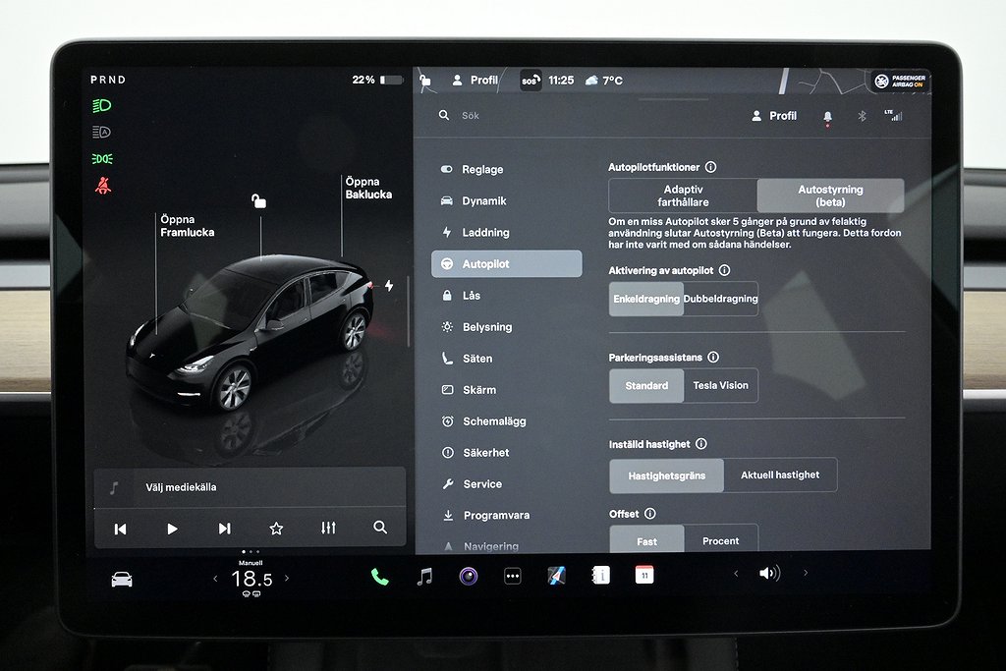Tap the fog lights indicator icon
The width and height of the screenshot is (1006, 671).
click(x=102, y=158)
